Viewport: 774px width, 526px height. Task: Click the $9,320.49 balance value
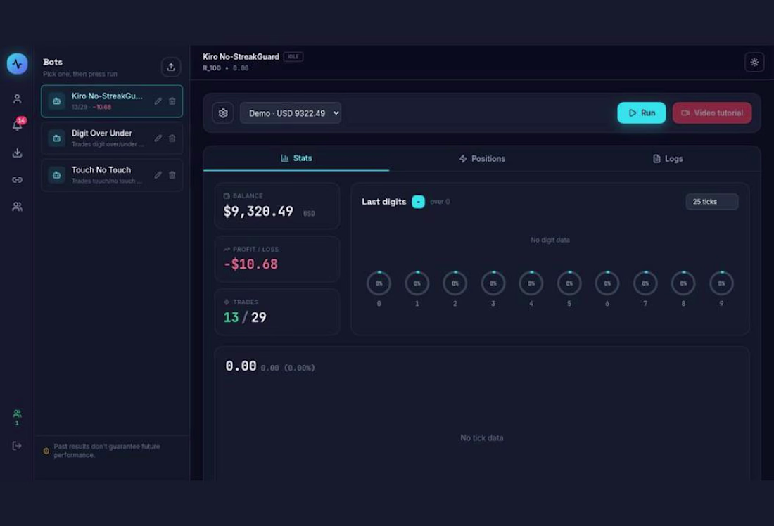[x=258, y=212]
